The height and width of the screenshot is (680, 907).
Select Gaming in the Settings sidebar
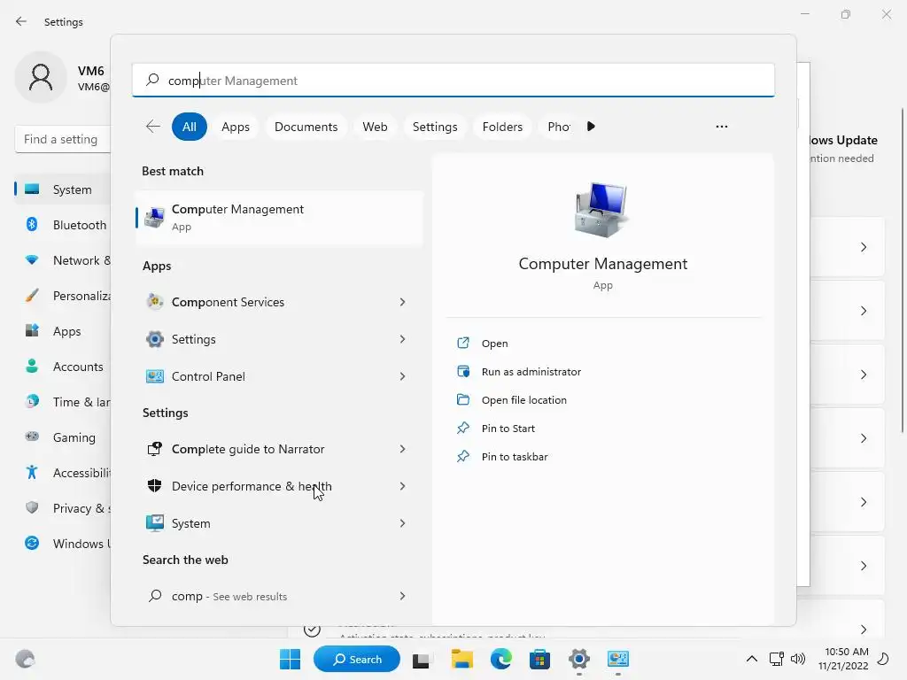(x=63, y=437)
